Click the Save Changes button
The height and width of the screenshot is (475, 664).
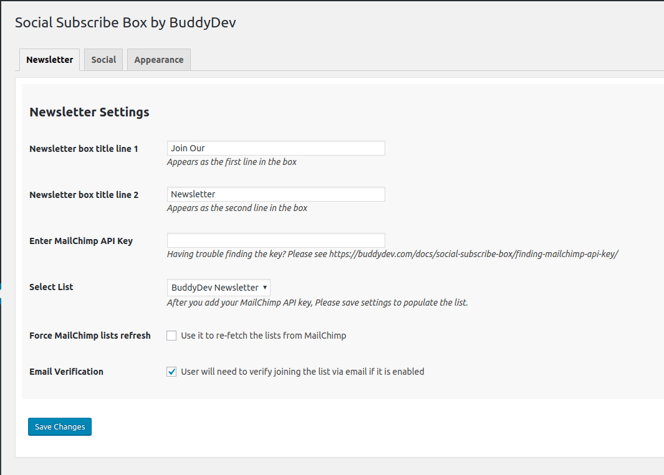[x=60, y=427]
